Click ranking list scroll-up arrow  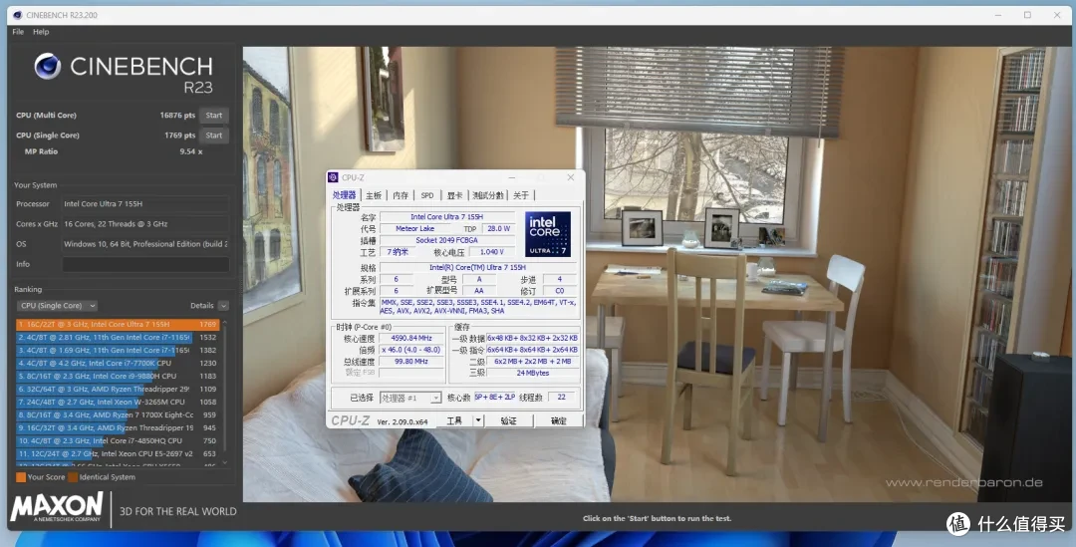(224, 323)
